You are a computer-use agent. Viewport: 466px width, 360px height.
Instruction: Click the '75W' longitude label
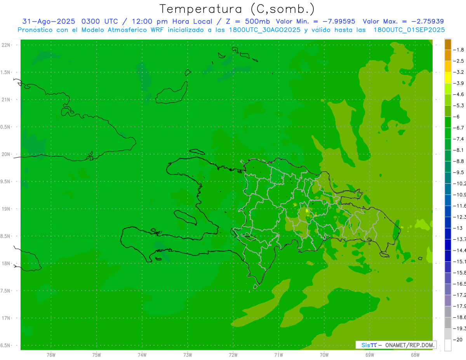click(96, 355)
